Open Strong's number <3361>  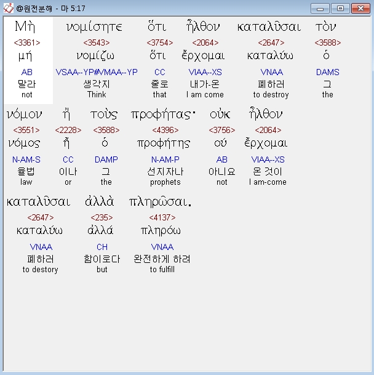27,43
